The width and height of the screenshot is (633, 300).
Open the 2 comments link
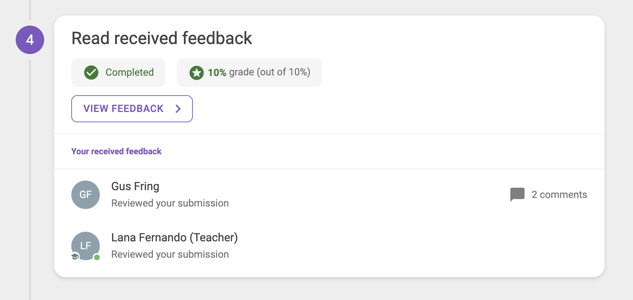(x=559, y=194)
